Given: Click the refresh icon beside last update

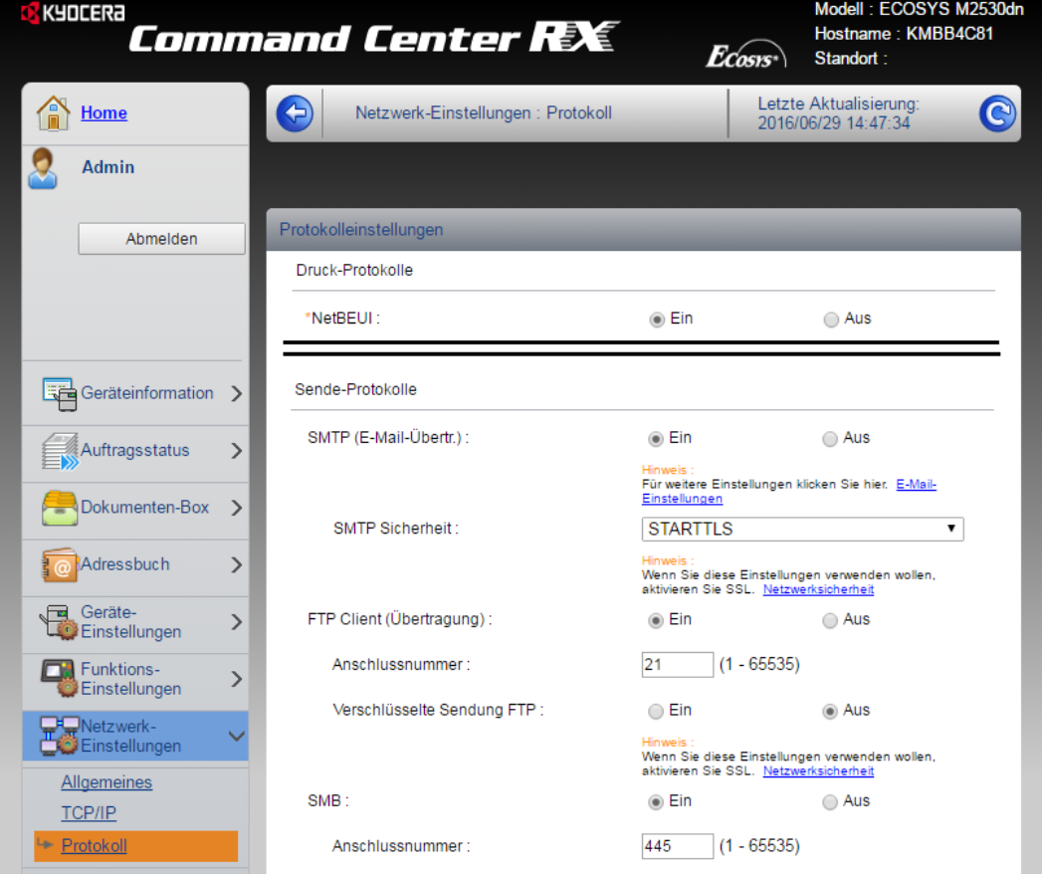Looking at the screenshot, I should (x=997, y=114).
